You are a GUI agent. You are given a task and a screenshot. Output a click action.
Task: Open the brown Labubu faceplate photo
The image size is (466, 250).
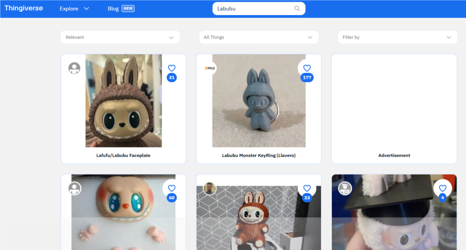click(x=124, y=101)
